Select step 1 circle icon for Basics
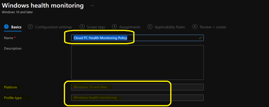 pos(6,27)
